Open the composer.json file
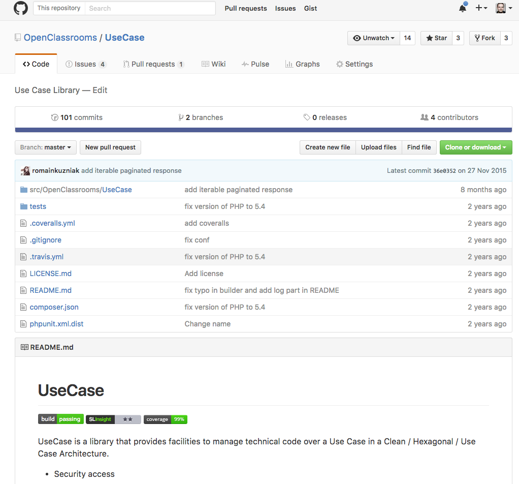The height and width of the screenshot is (484, 519). (54, 307)
